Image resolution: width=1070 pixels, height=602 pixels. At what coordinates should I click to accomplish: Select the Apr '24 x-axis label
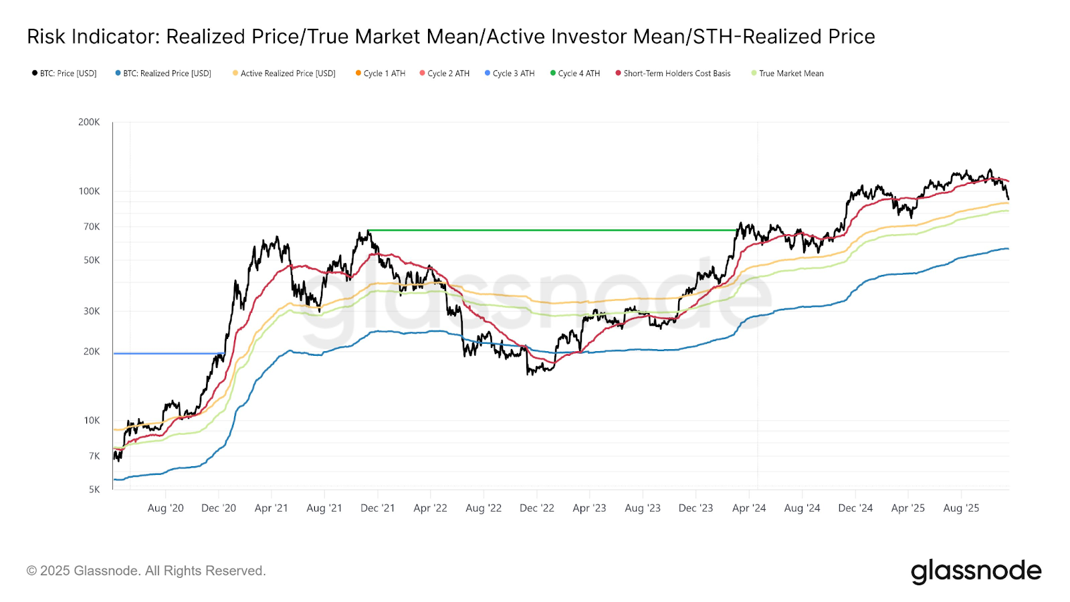tap(749, 508)
